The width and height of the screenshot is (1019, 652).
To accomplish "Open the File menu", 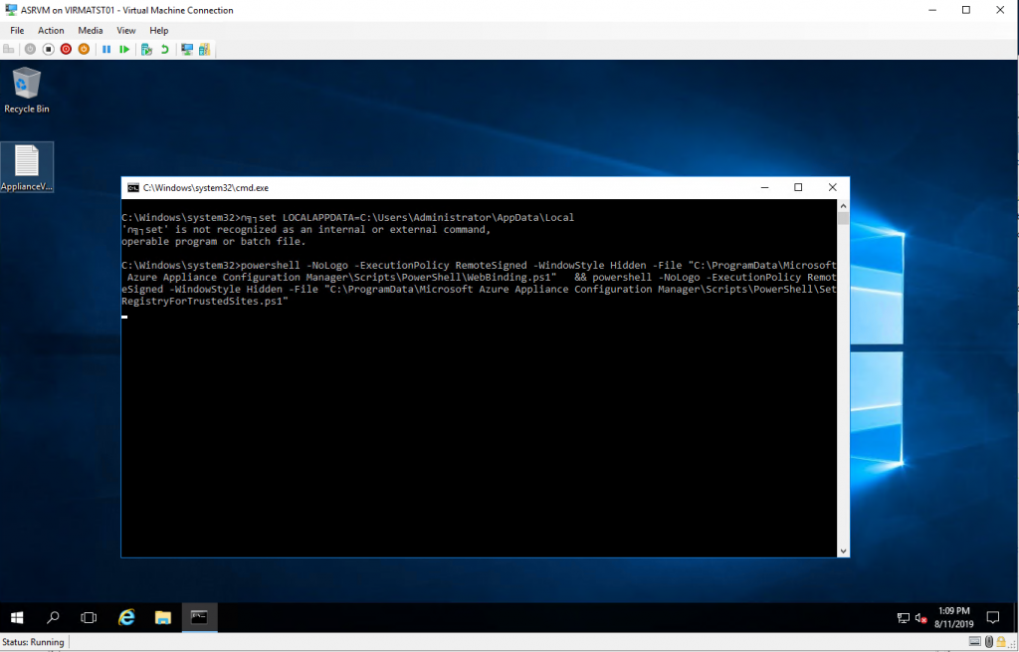I will (x=17, y=31).
